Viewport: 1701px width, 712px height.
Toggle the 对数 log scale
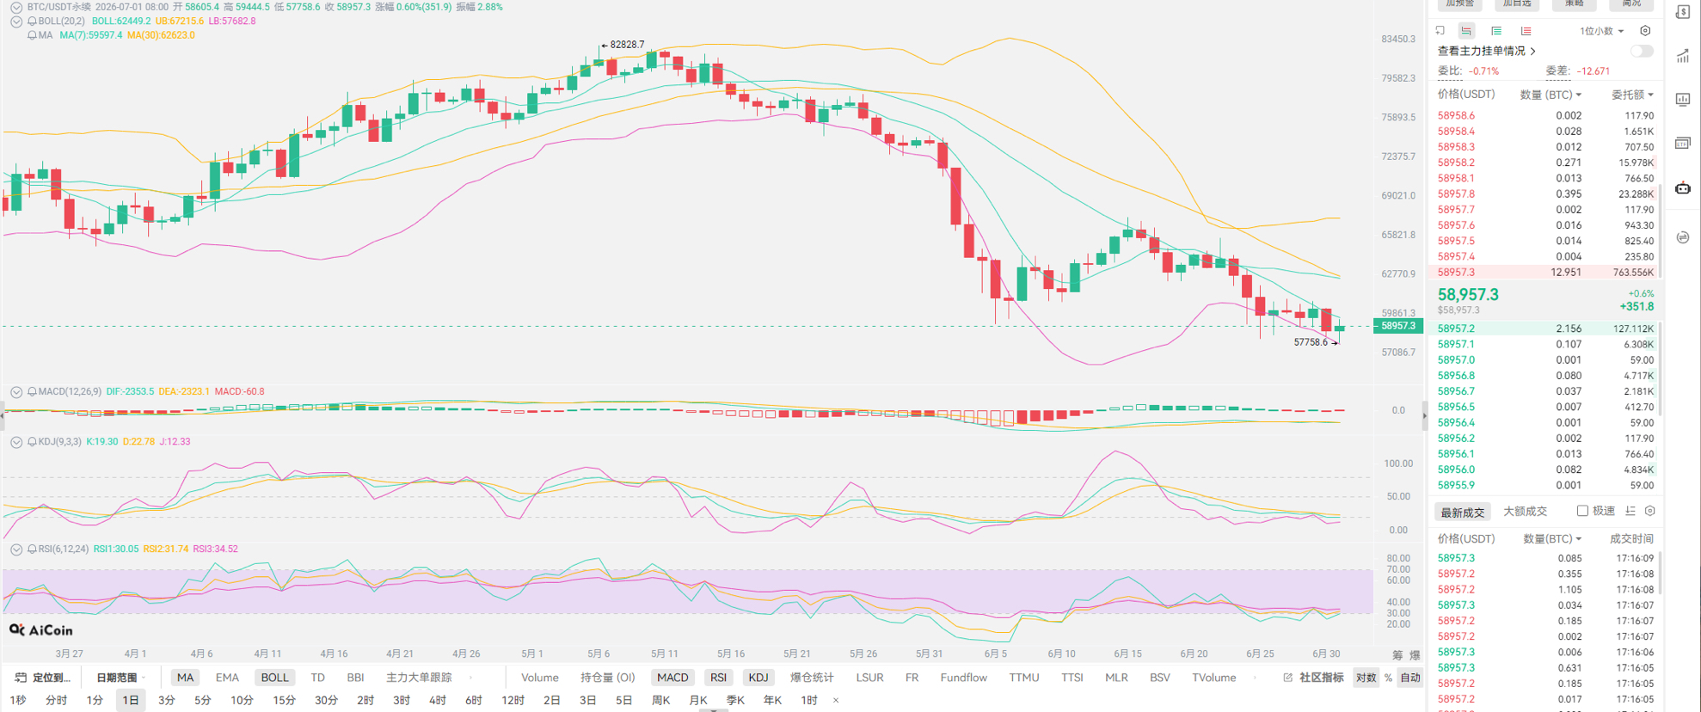[1366, 678]
